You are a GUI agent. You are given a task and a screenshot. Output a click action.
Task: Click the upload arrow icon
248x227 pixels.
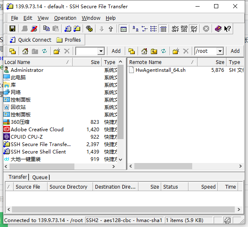[111, 29]
